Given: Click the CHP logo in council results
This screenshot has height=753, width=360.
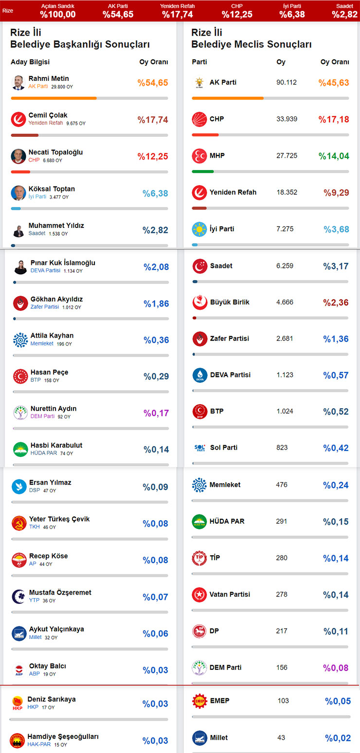Looking at the screenshot, I should (x=199, y=119).
